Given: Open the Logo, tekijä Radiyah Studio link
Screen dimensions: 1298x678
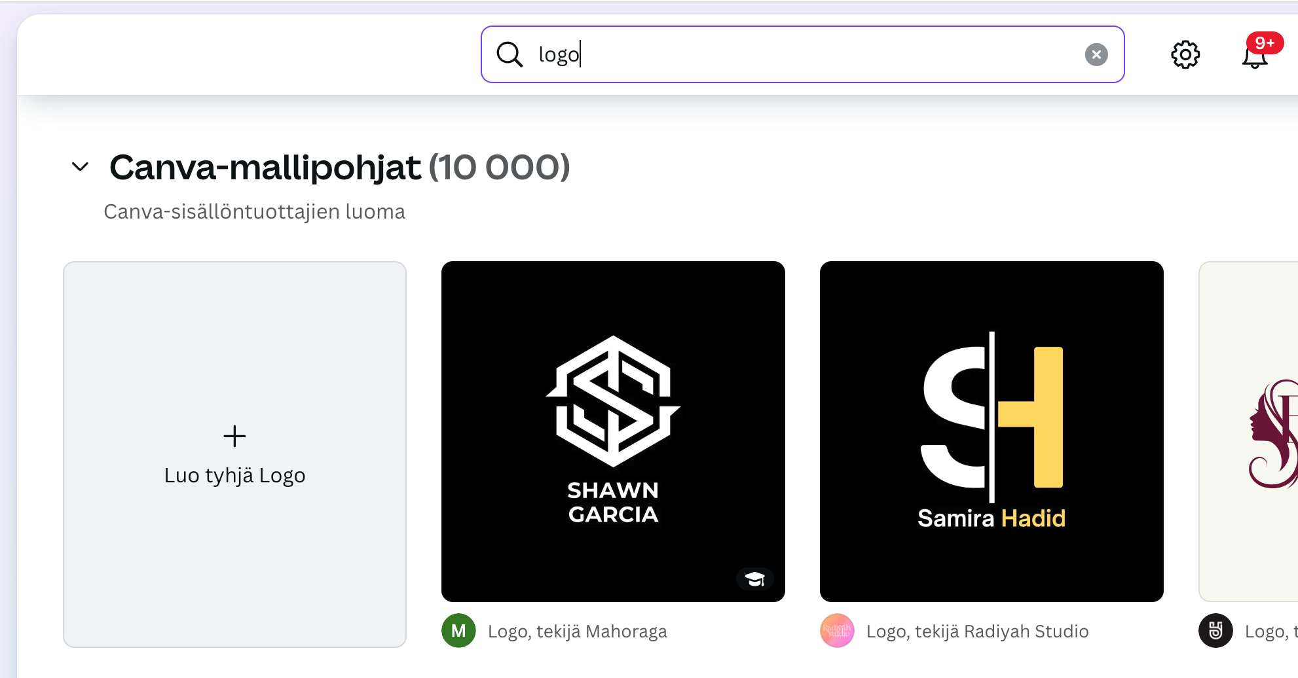Looking at the screenshot, I should tap(977, 631).
